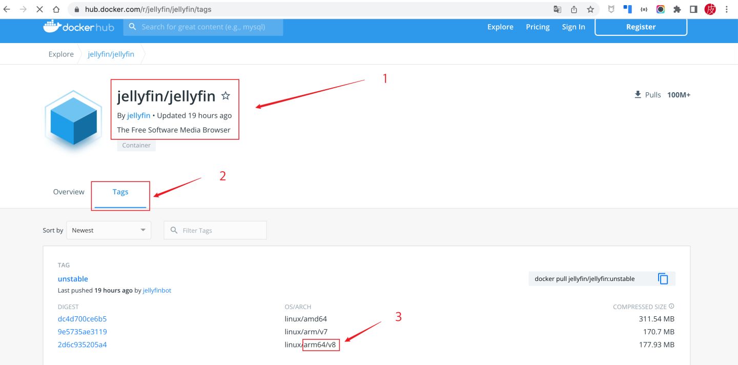Viewport: 738px width, 365px height.
Task: Open digest dc4d700ce6b5
Action: click(82, 319)
